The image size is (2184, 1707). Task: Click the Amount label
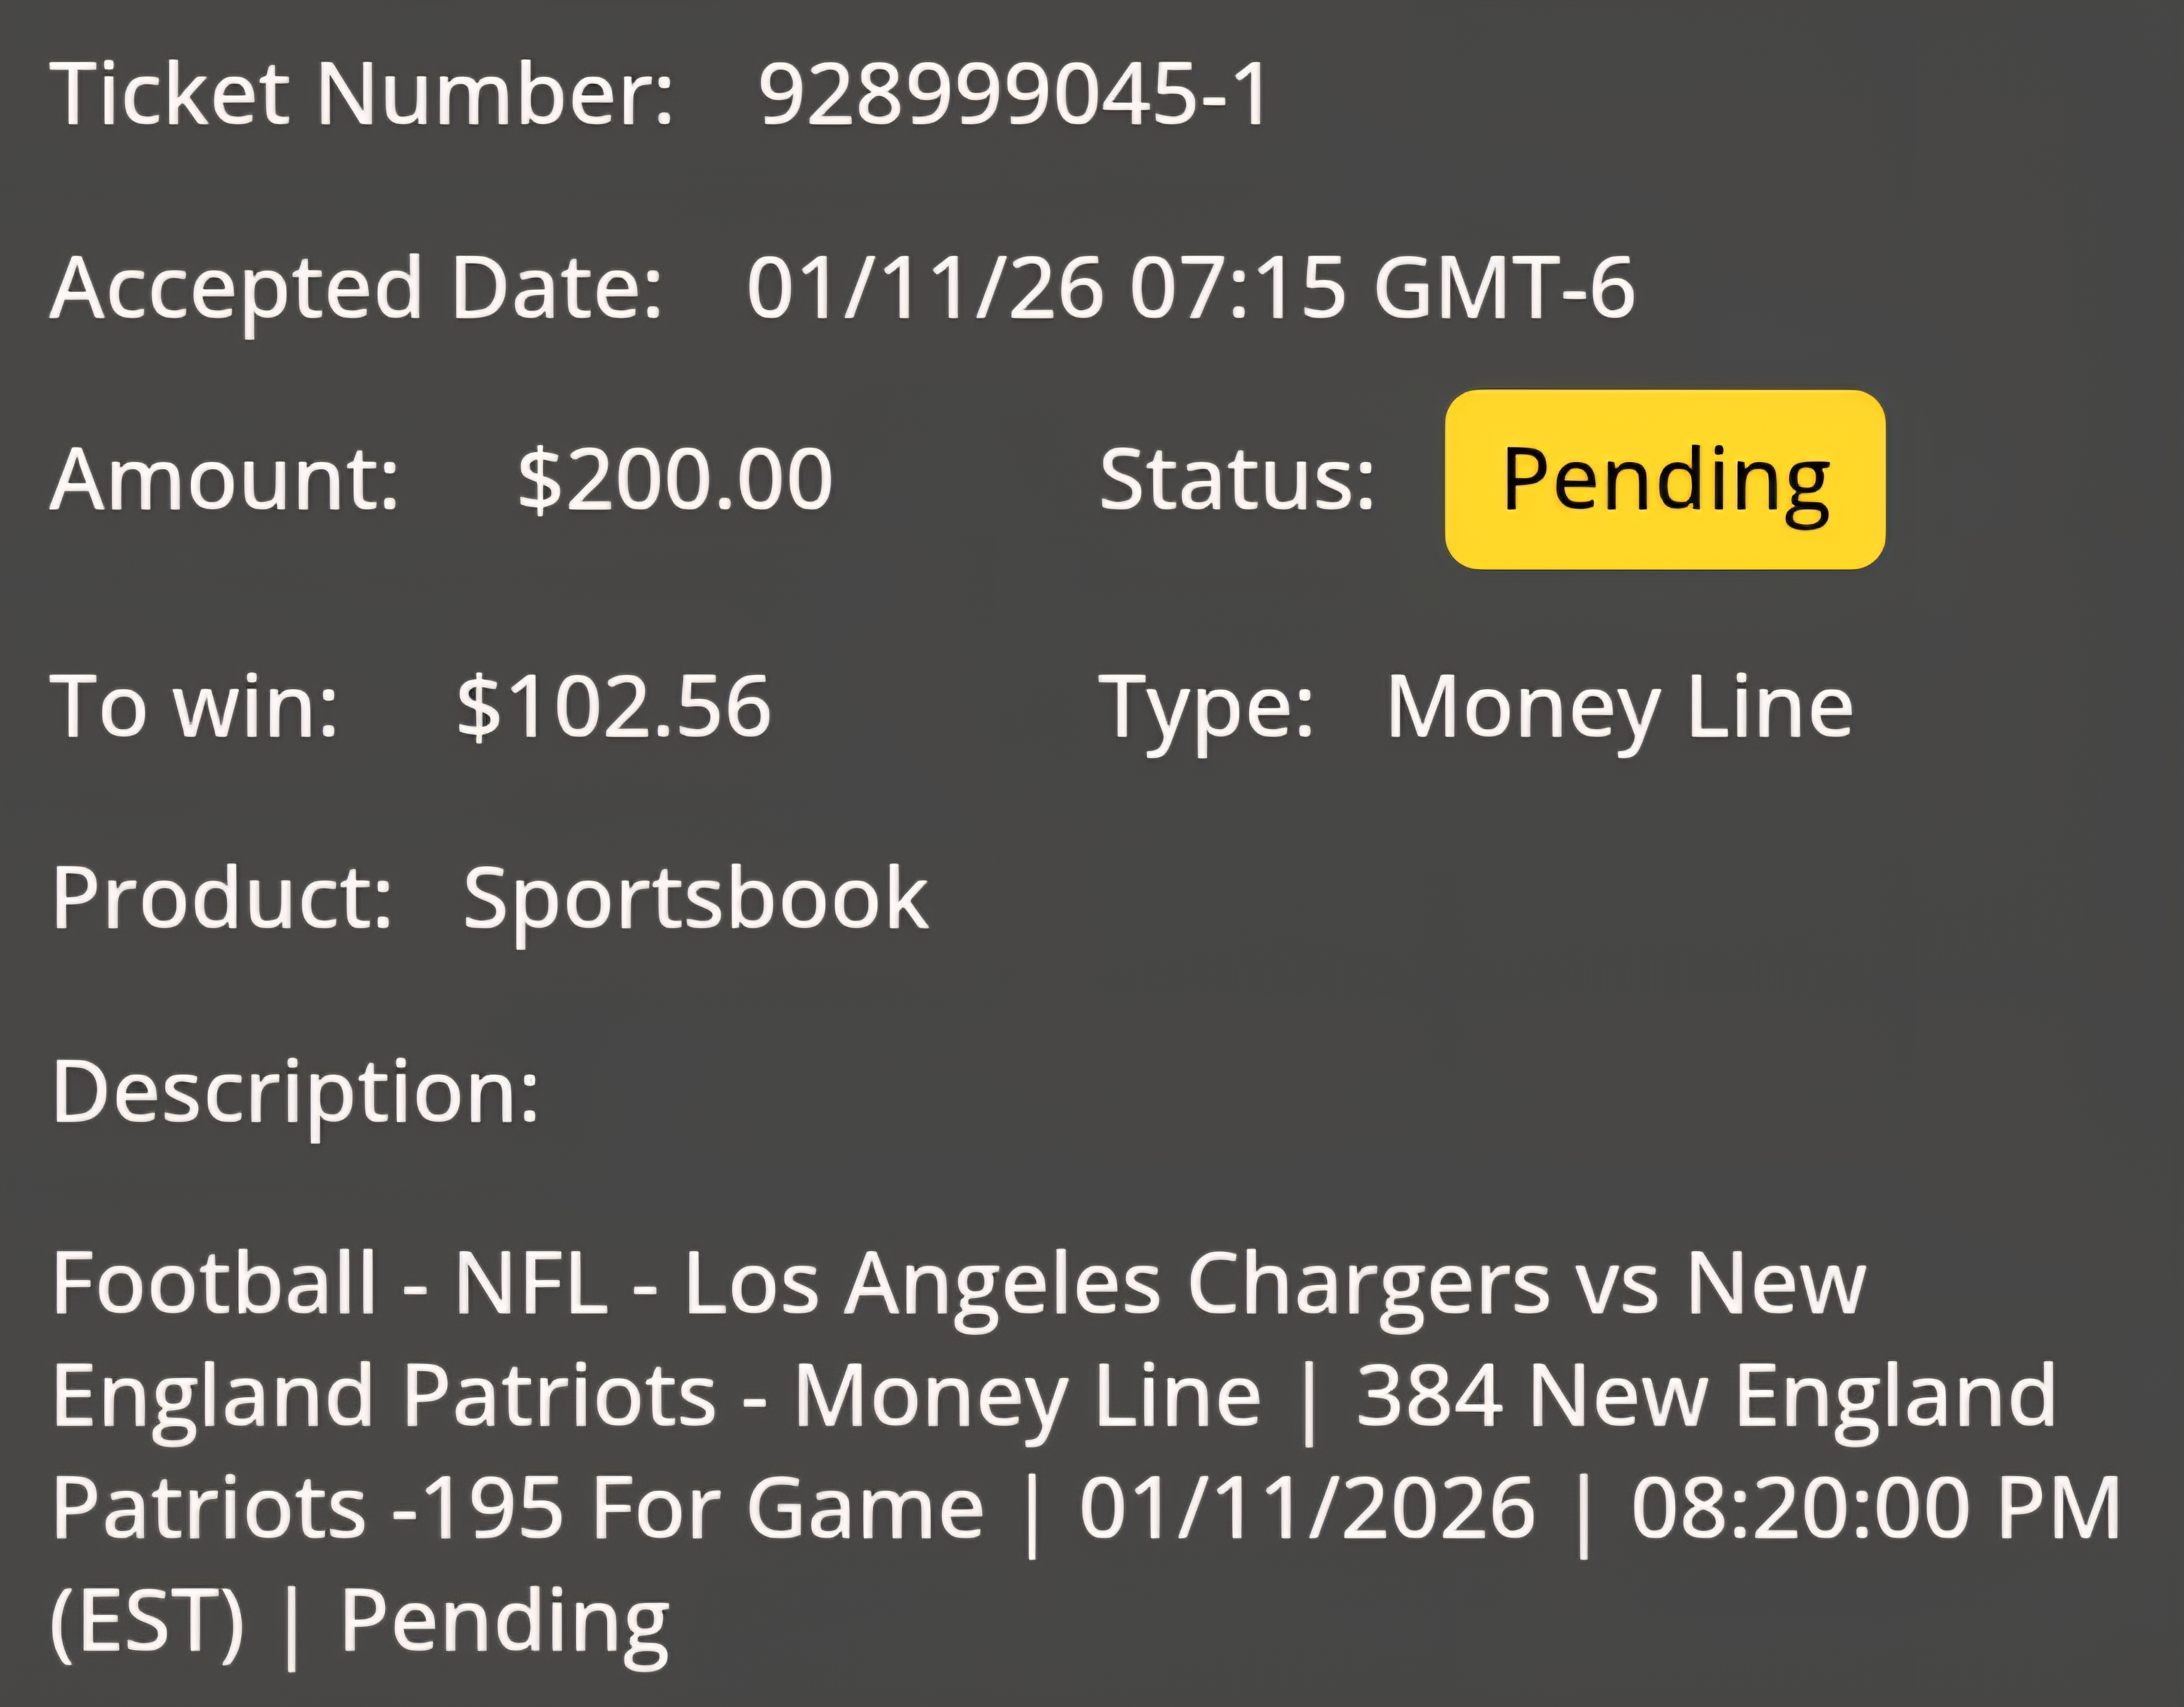coord(225,480)
